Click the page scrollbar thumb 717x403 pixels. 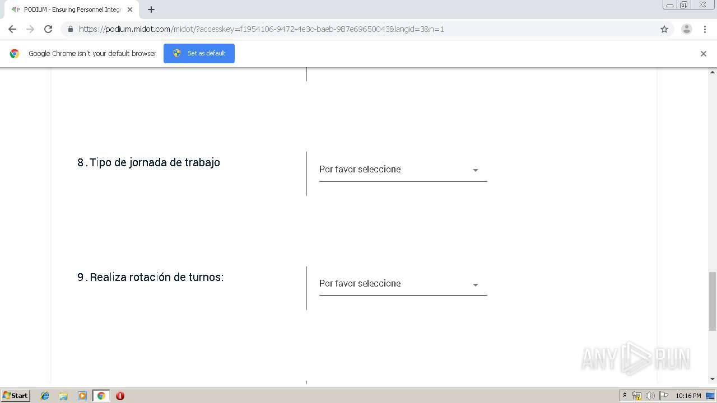713,301
